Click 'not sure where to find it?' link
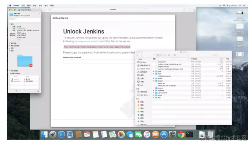252x146 pixels. (x=88, y=42)
